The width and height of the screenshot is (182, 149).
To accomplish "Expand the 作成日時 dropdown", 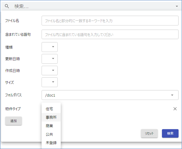I will click(x=50, y=70).
